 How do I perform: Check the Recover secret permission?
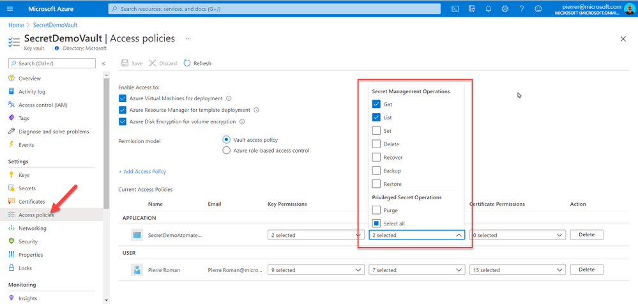(376, 158)
